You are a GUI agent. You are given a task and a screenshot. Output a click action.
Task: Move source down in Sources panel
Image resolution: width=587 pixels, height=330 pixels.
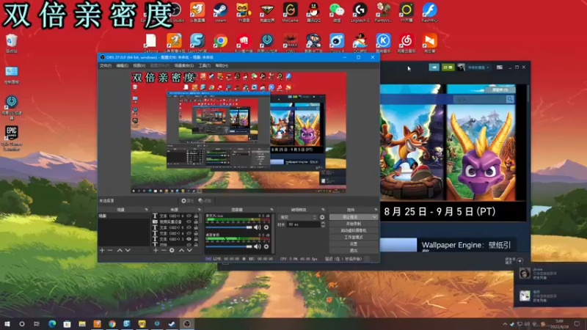coord(189,250)
